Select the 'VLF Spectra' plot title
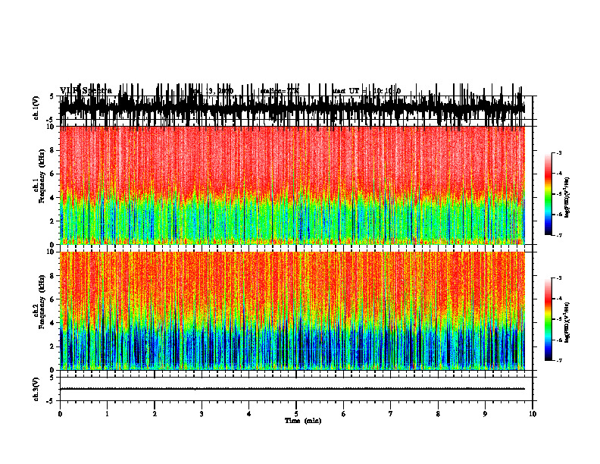 pos(86,91)
